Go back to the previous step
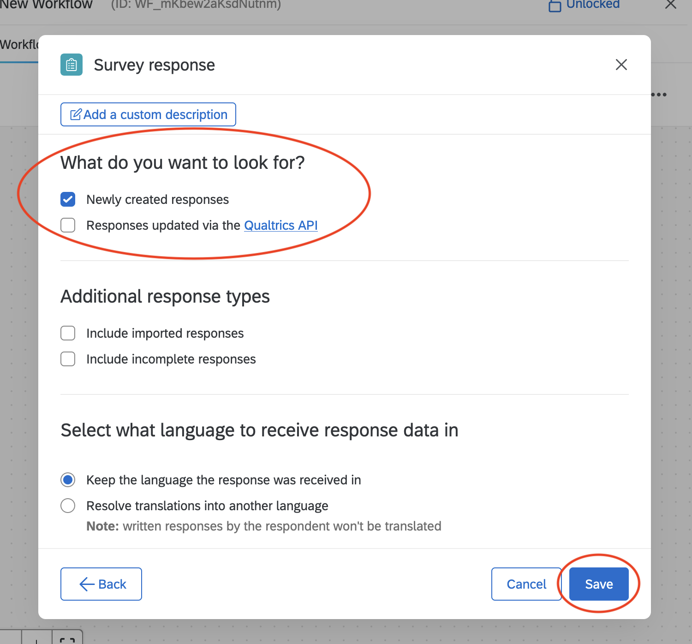Viewport: 692px width, 644px height. [101, 584]
